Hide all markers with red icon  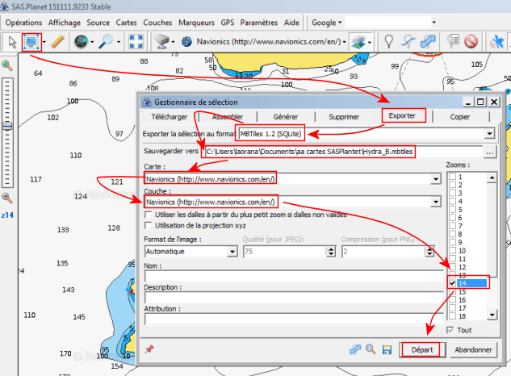point(471,42)
